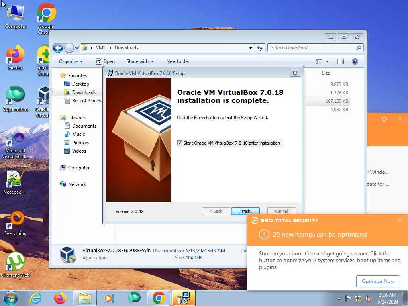Open the Music library
This screenshot has width=408, height=306.
[x=78, y=134]
